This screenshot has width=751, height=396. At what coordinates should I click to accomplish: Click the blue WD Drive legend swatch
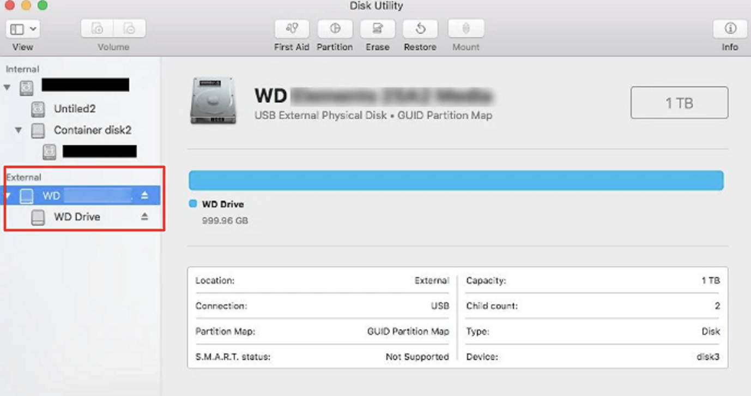pos(192,204)
